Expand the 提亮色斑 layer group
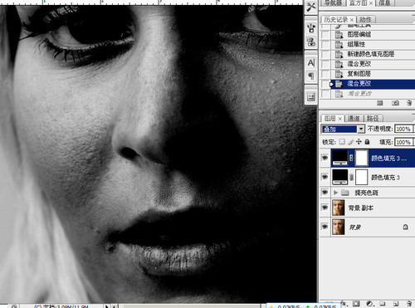Screen dimensions: 415x308 click(335, 192)
